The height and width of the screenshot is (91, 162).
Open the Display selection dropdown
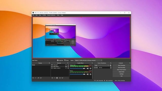click(x=88, y=60)
